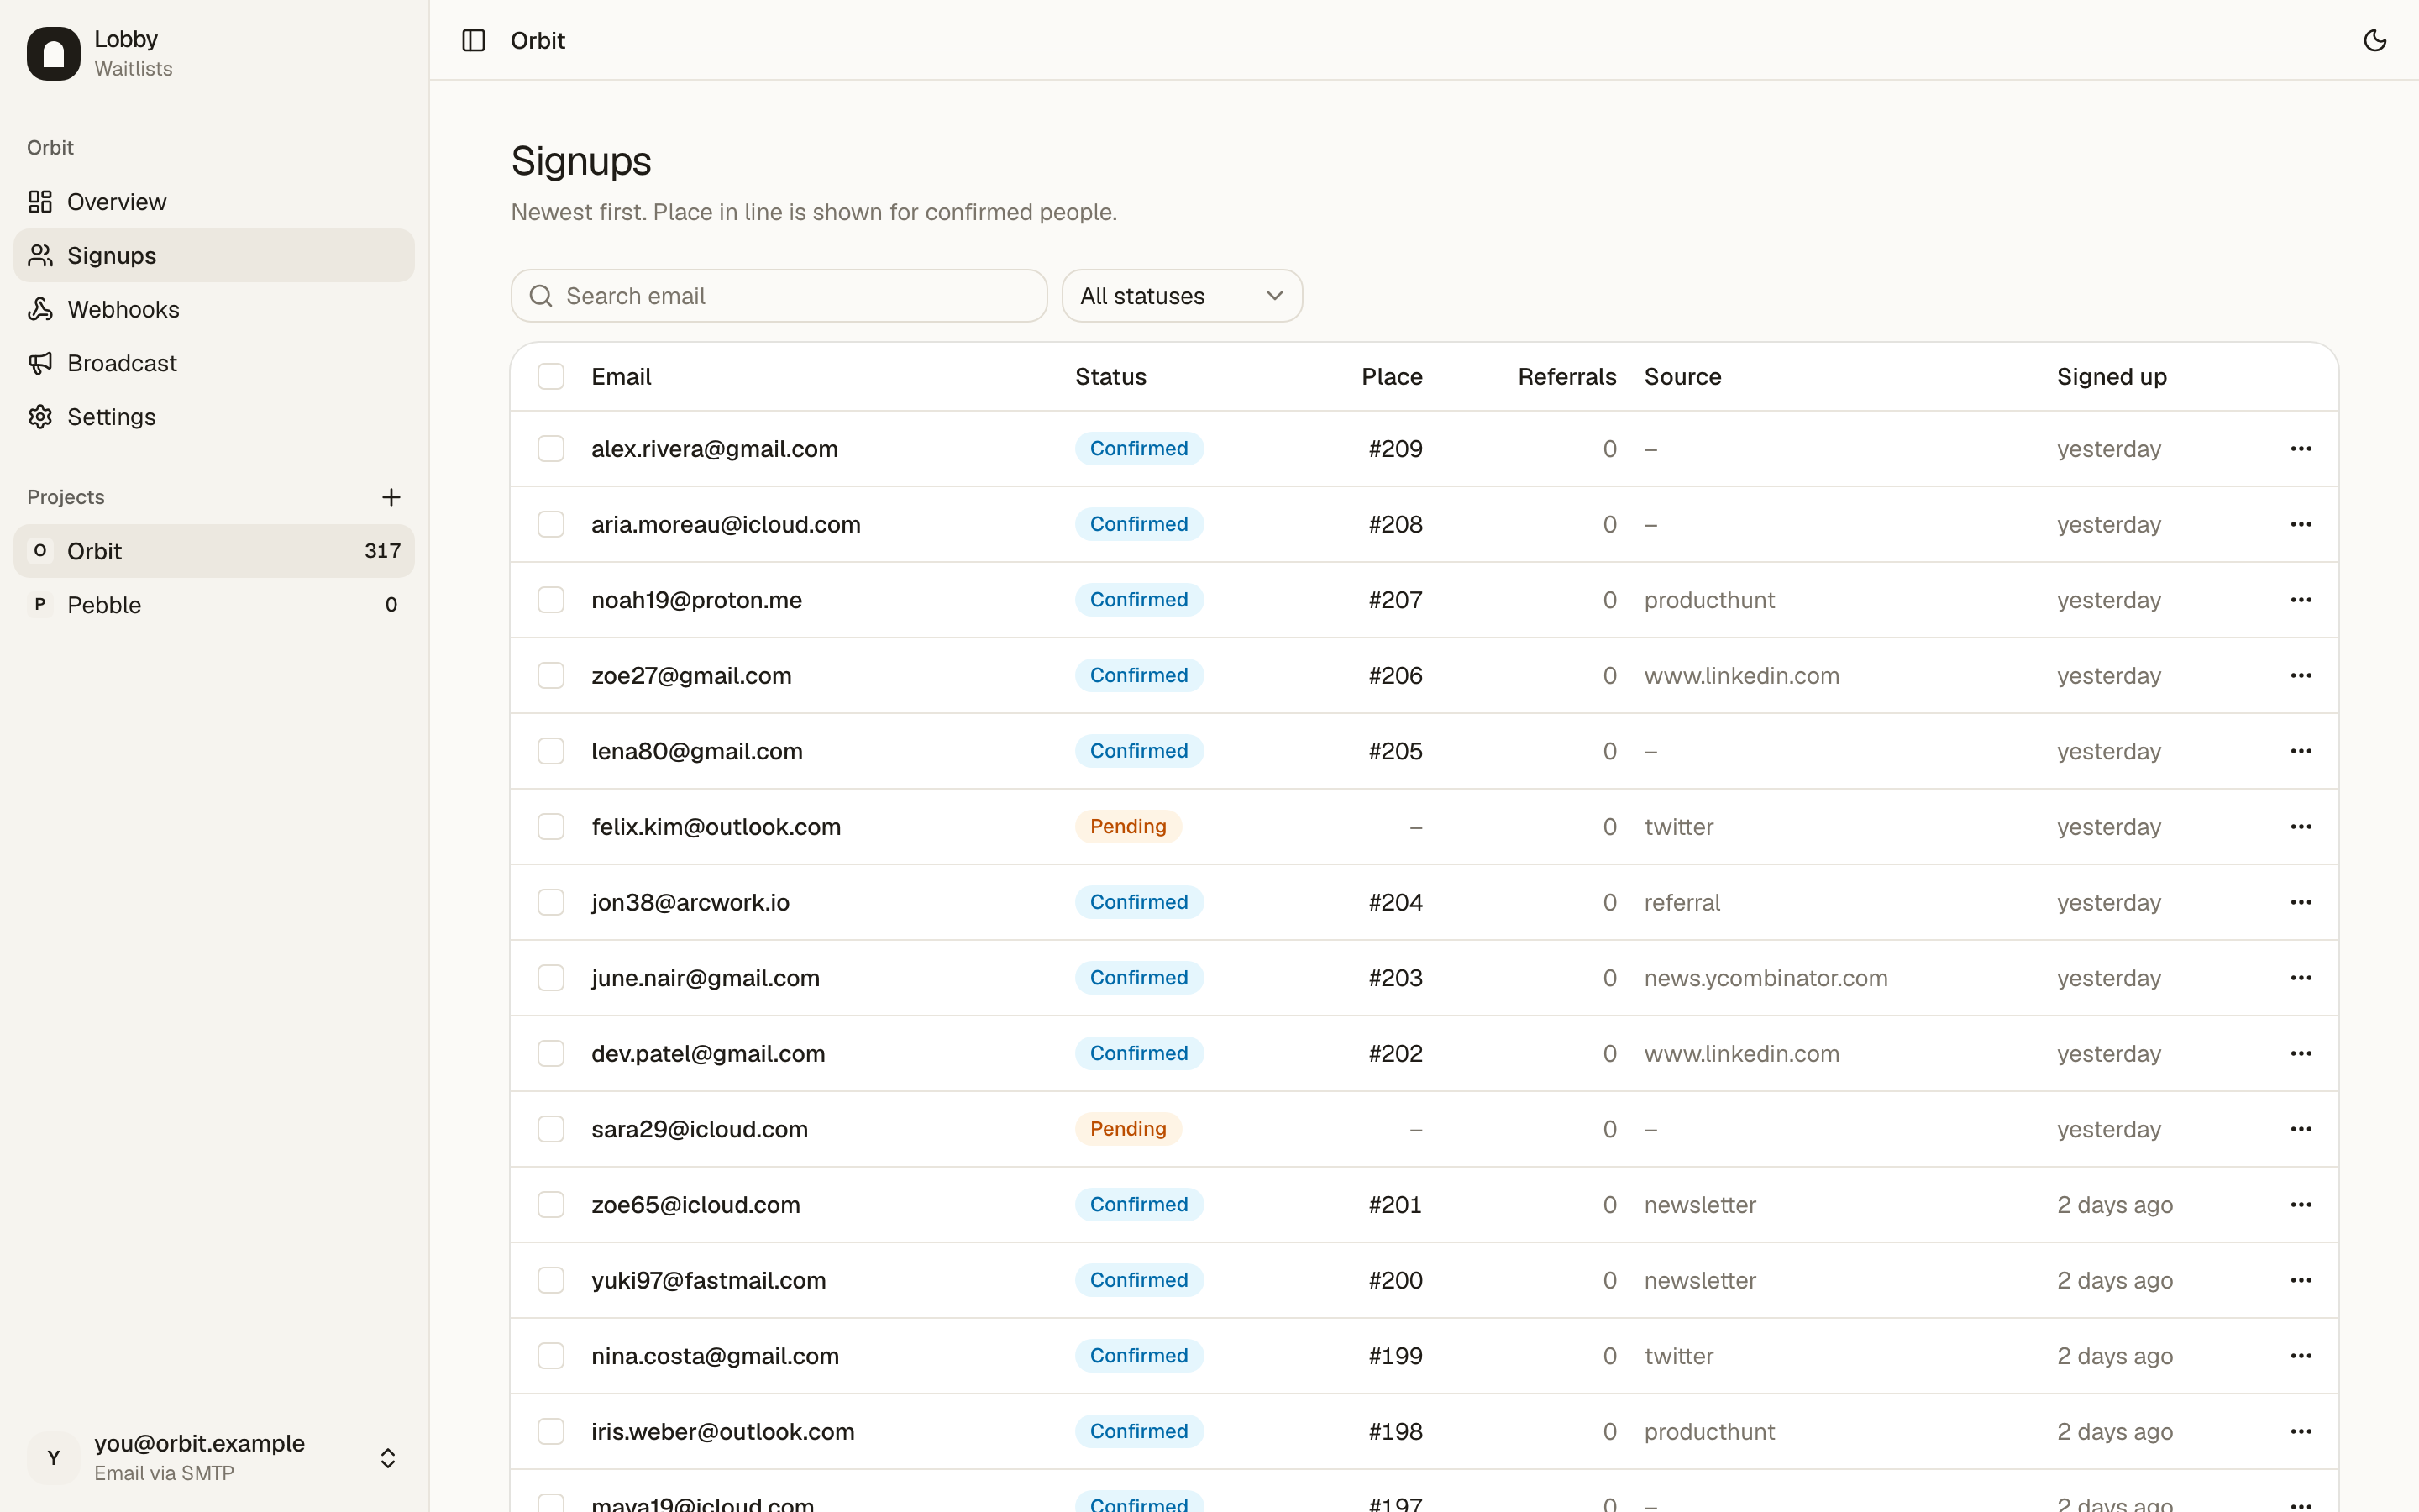Select the alex.rivera@gmail.com row checkbox
The width and height of the screenshot is (2419, 1512).
point(551,449)
